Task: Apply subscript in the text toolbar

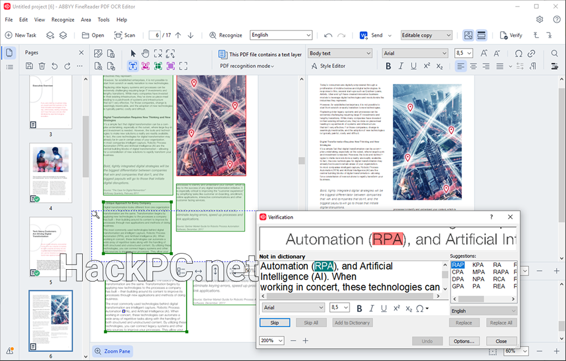Action: pyautogui.click(x=439, y=66)
